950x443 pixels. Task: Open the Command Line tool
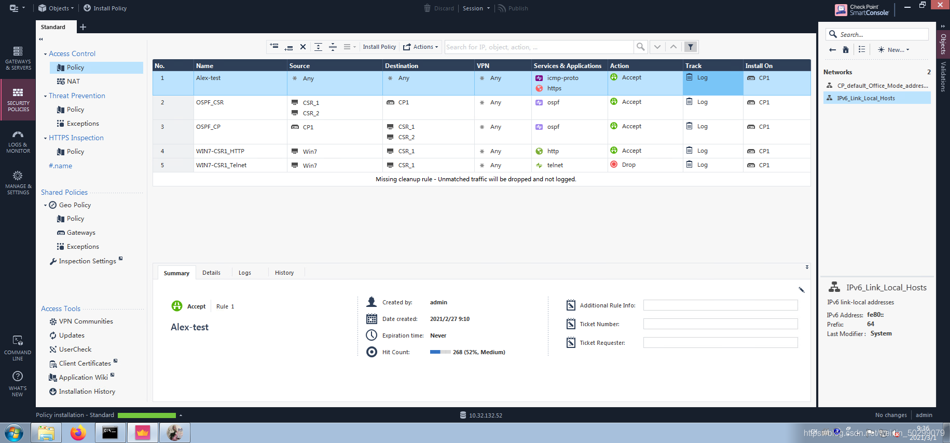click(18, 348)
